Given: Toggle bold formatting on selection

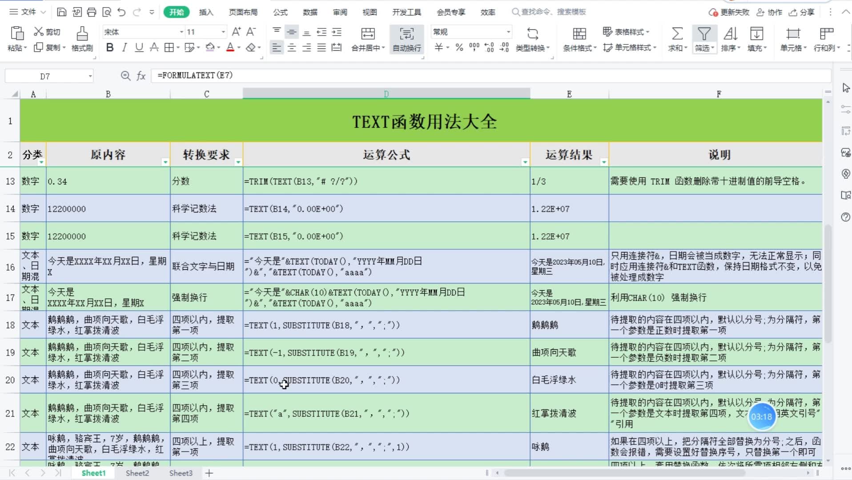Looking at the screenshot, I should (x=109, y=47).
